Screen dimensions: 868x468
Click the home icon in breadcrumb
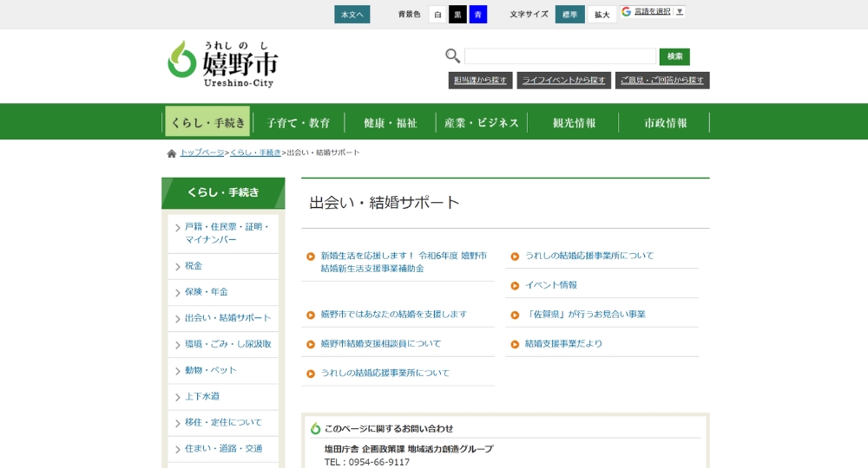tap(172, 153)
